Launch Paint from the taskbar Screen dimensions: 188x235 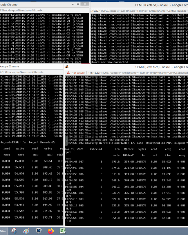[x=26, y=231]
